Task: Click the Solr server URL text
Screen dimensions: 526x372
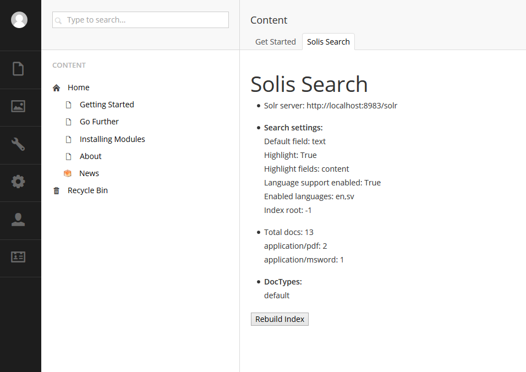Action: point(352,106)
